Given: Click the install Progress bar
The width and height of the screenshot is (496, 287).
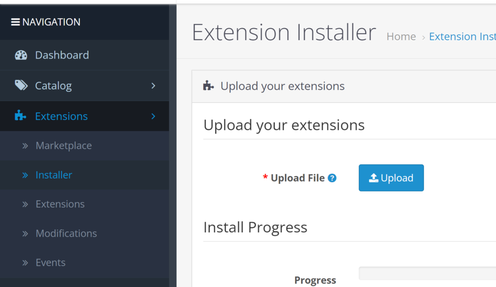Looking at the screenshot, I should [x=427, y=273].
